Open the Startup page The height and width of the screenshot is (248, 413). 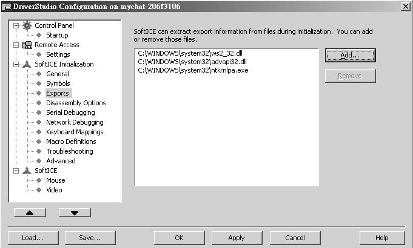57,35
